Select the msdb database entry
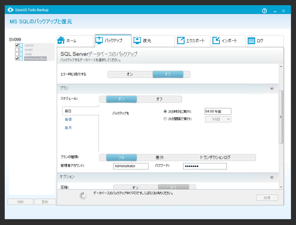Screen dimensions: 296x225 28,54
